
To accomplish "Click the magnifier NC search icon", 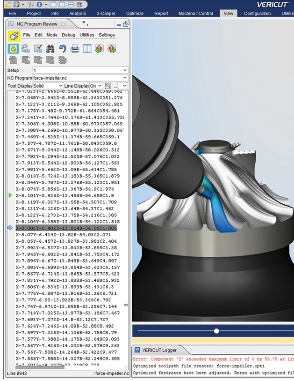I will point(25,49).
